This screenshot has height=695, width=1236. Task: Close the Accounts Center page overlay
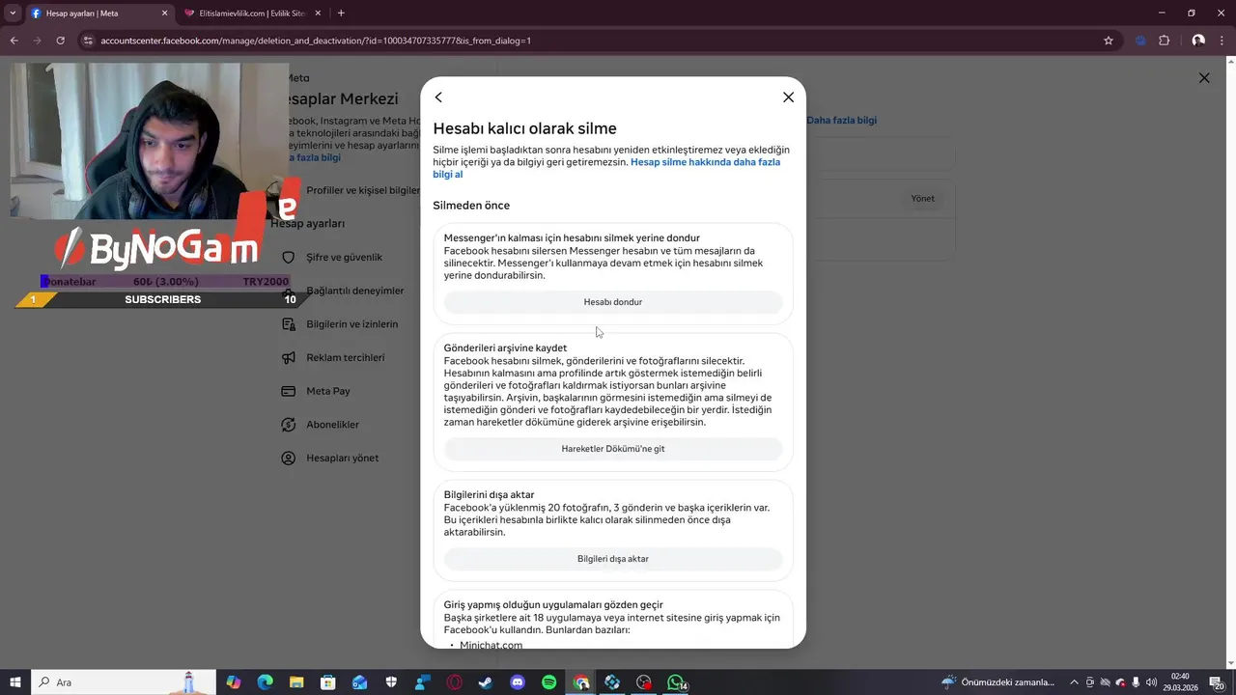1204,78
